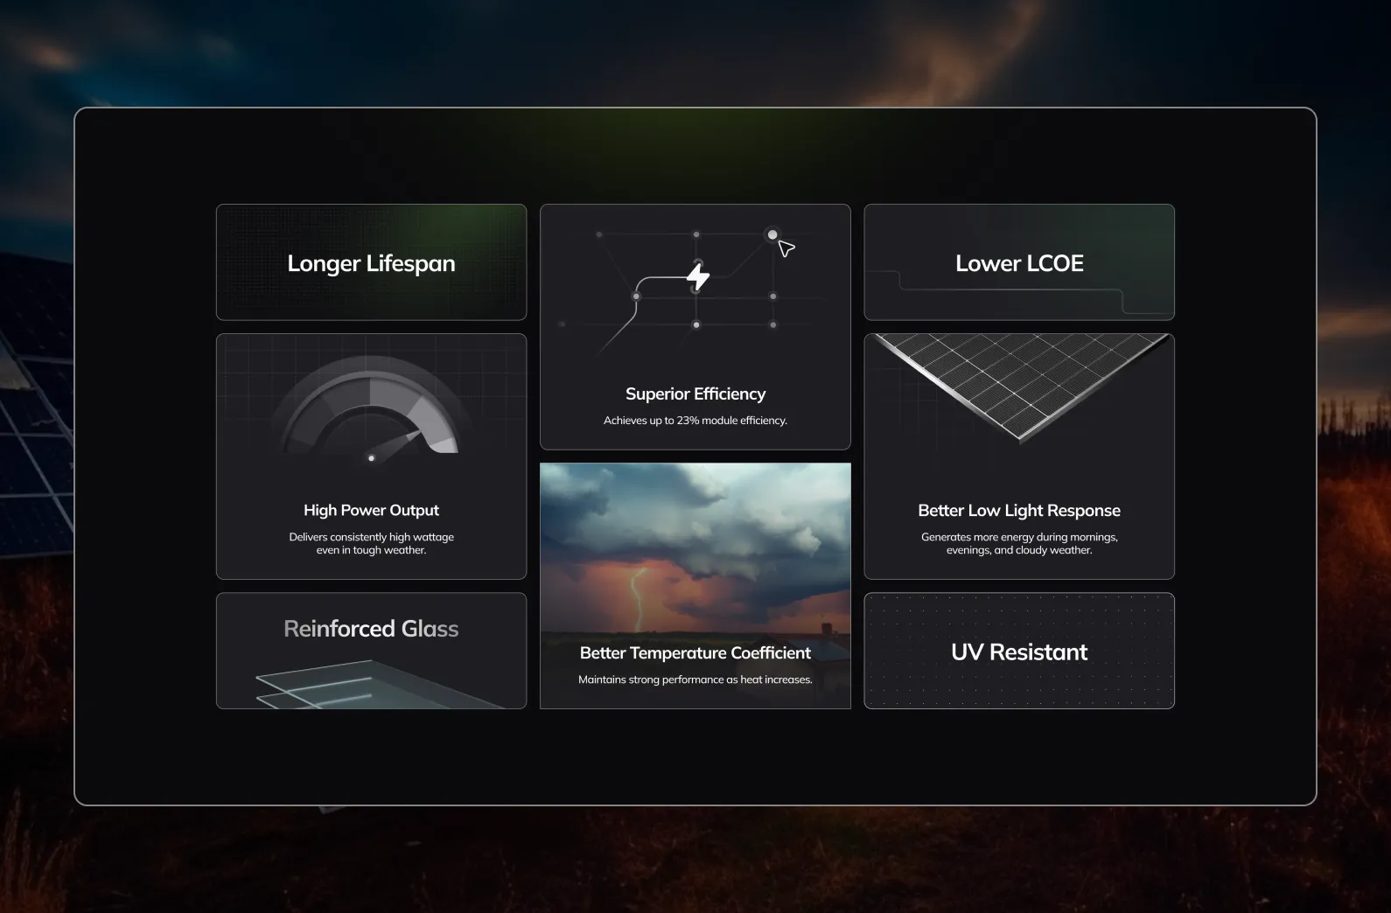Click the lightning bolt icon
This screenshot has height=913, width=1391.
697,277
